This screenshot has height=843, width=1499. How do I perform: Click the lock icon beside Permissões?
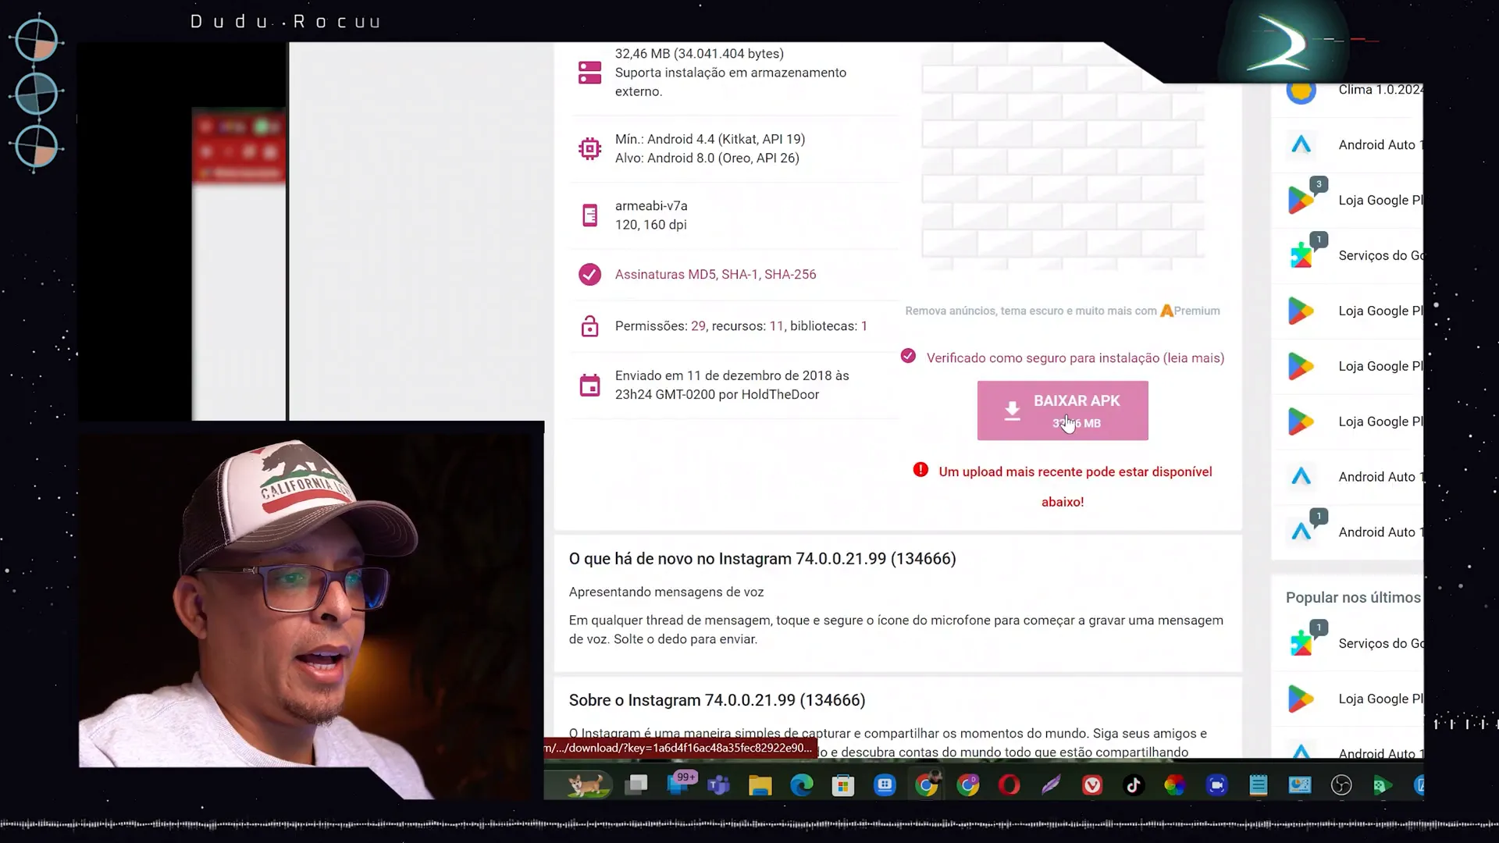point(589,326)
